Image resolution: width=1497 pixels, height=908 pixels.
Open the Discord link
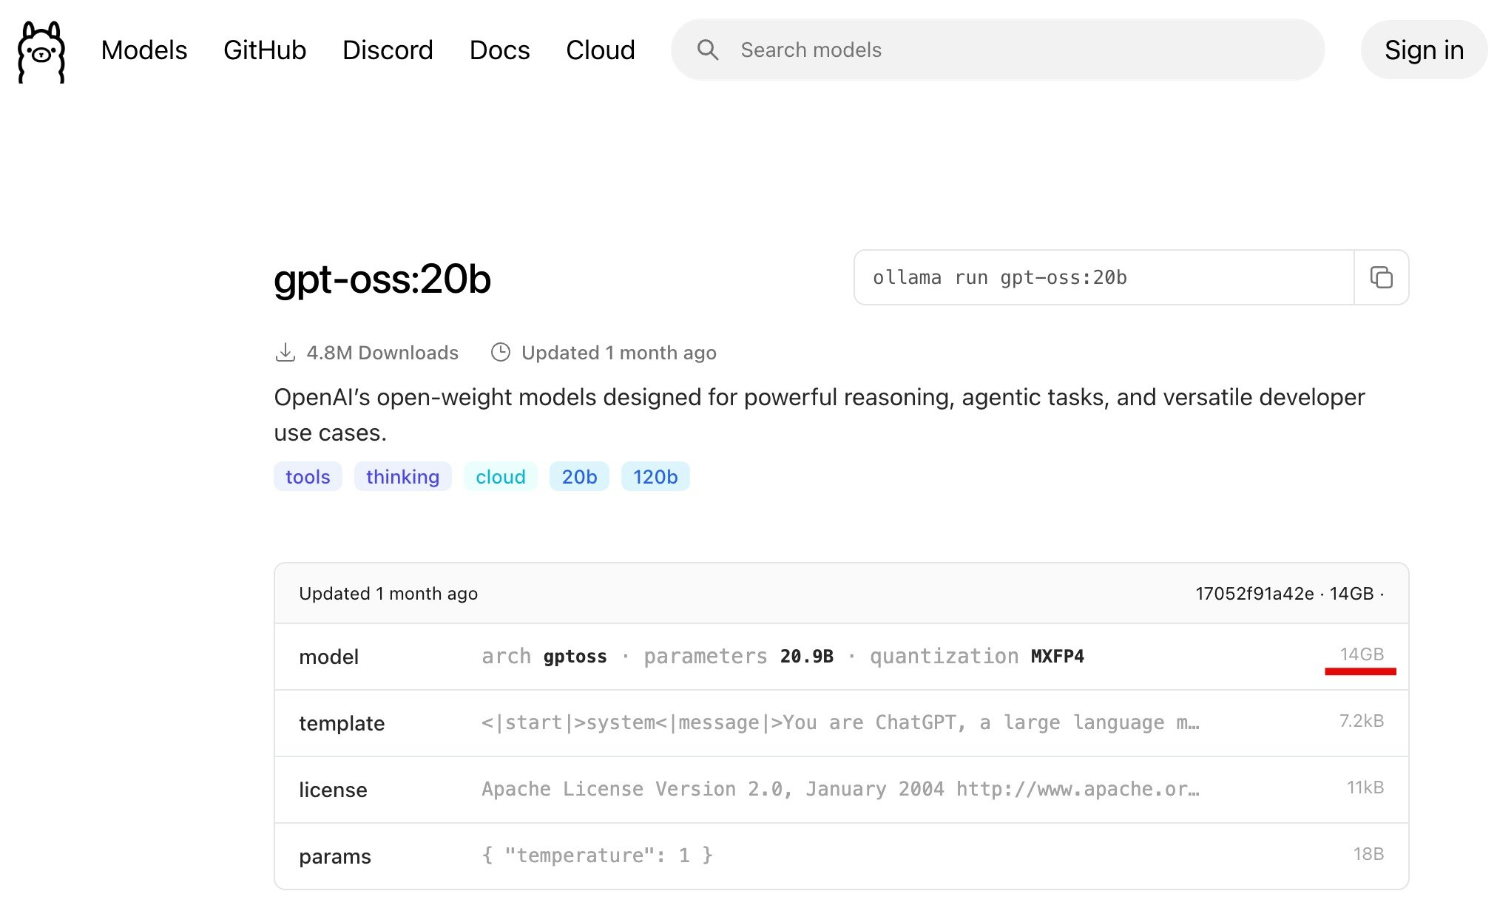(388, 50)
